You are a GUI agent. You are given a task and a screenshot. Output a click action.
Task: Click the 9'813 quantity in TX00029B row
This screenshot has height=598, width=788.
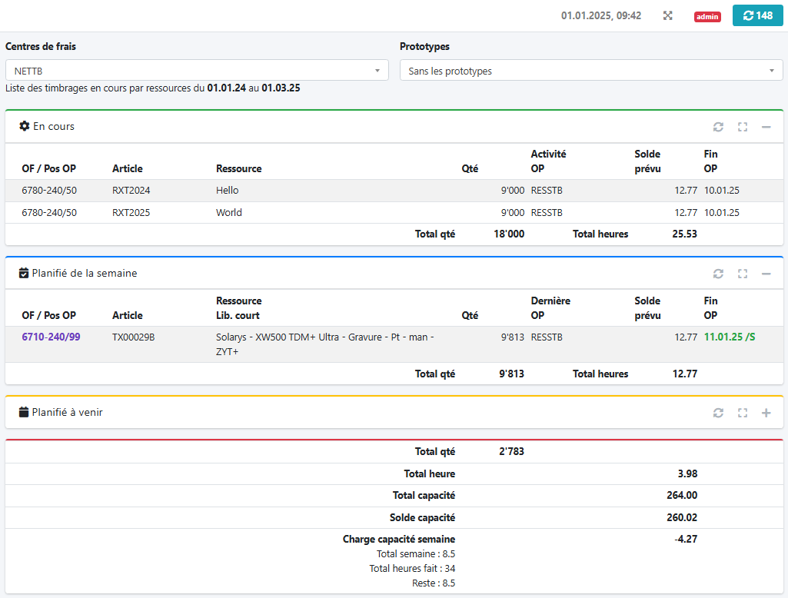pyautogui.click(x=512, y=337)
